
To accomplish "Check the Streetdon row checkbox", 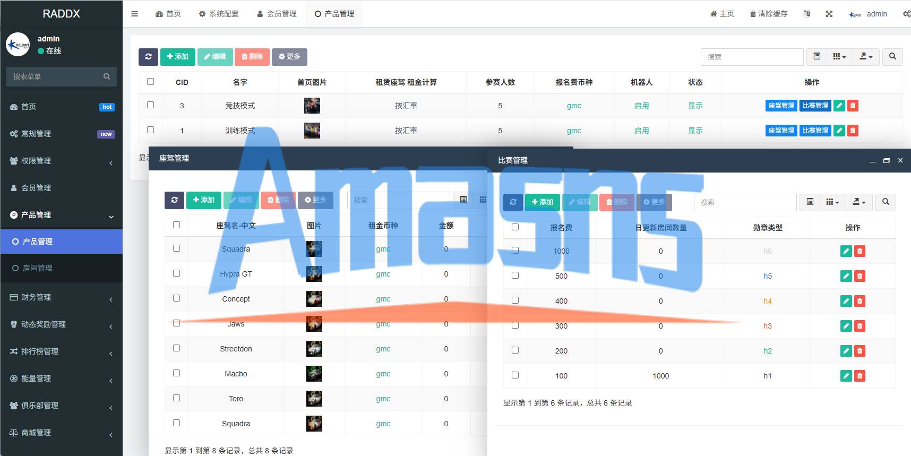I will [x=176, y=348].
